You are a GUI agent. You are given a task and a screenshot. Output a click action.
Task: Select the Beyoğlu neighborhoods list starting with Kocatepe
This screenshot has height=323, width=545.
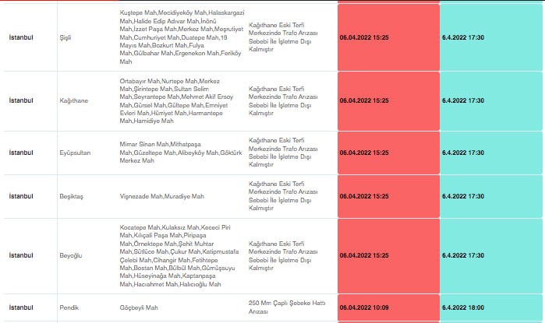click(x=174, y=255)
